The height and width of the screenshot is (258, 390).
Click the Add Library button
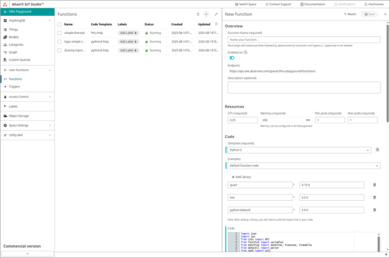[241, 177]
